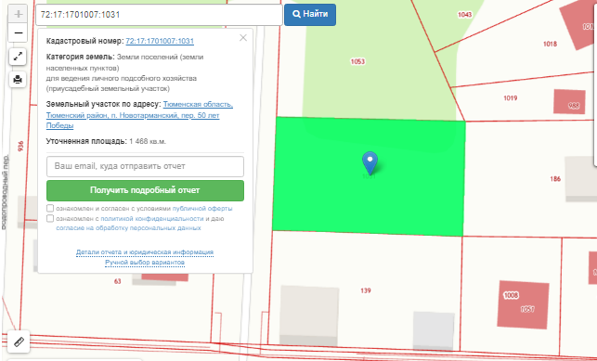Zoom in with the plus button
The width and height of the screenshot is (597, 361).
pyautogui.click(x=18, y=15)
